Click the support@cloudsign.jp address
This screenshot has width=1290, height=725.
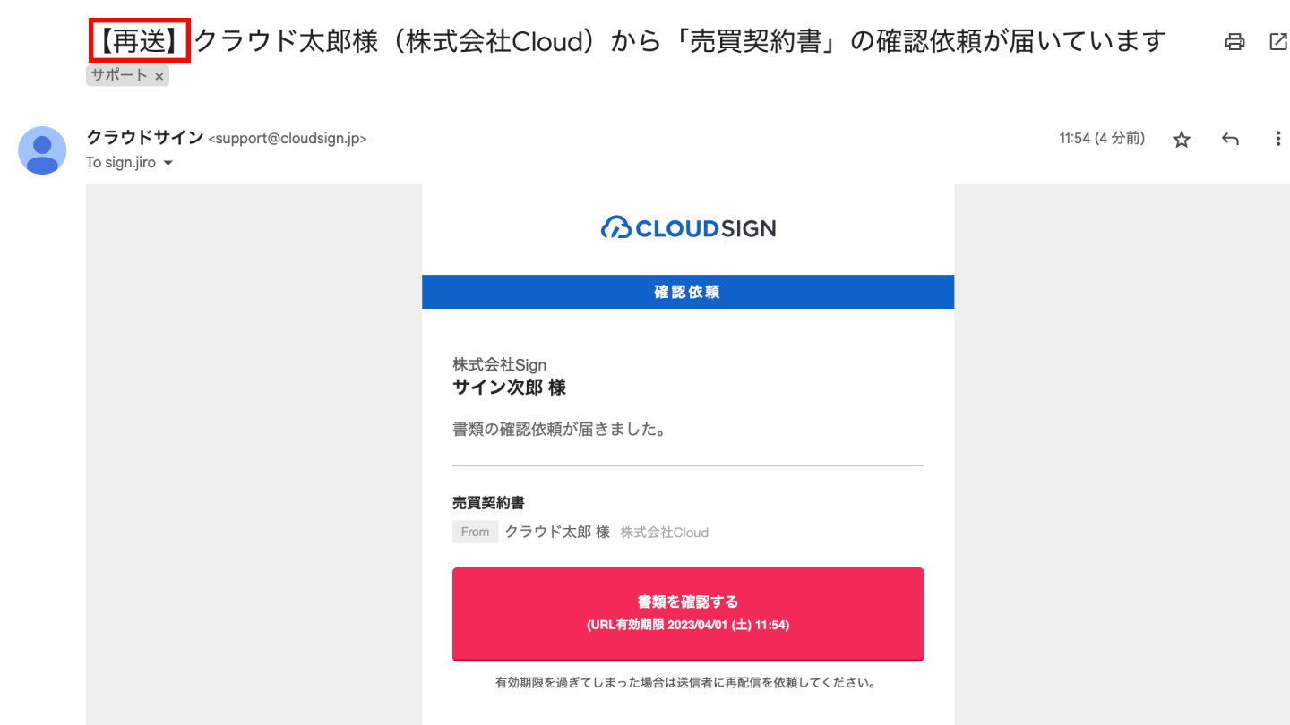[288, 139]
